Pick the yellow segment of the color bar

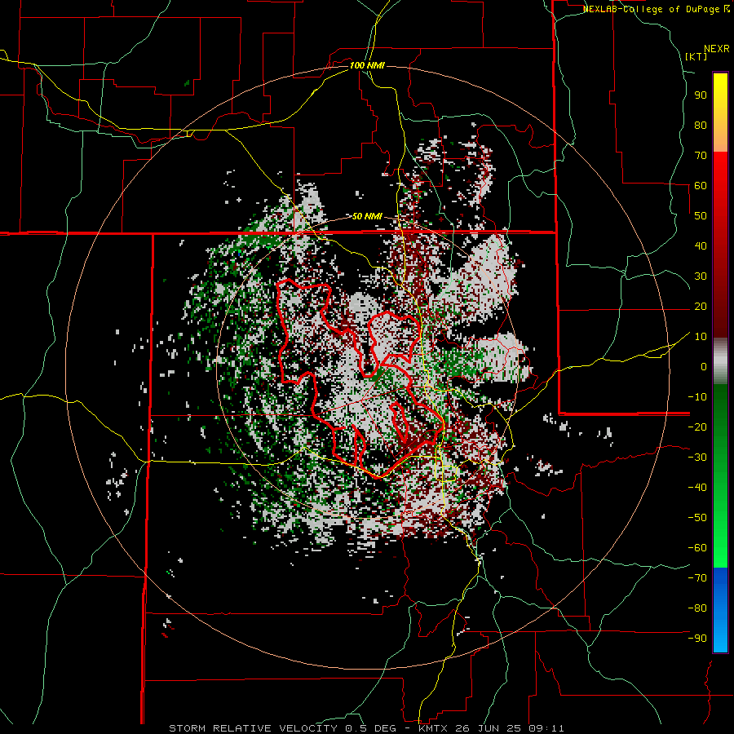pos(720,112)
